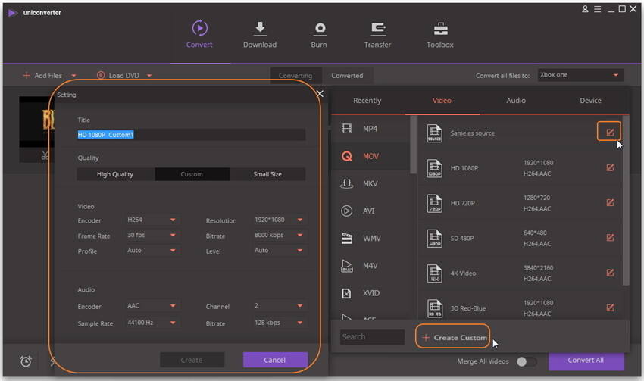The height and width of the screenshot is (381, 644).
Task: Open the Sample Rate 44100 Hz dropdown
Action: click(x=151, y=323)
